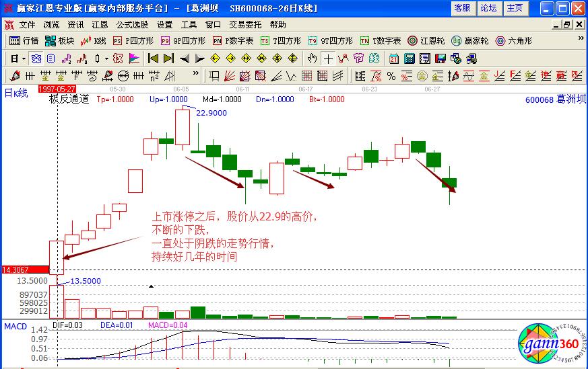Image resolution: width=588 pixels, height=369 pixels.
Task: Open the 交易委托 menu
Action: point(245,24)
